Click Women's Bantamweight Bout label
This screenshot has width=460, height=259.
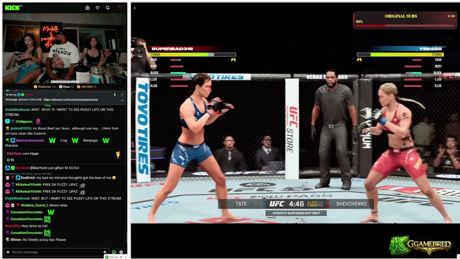[296, 213]
